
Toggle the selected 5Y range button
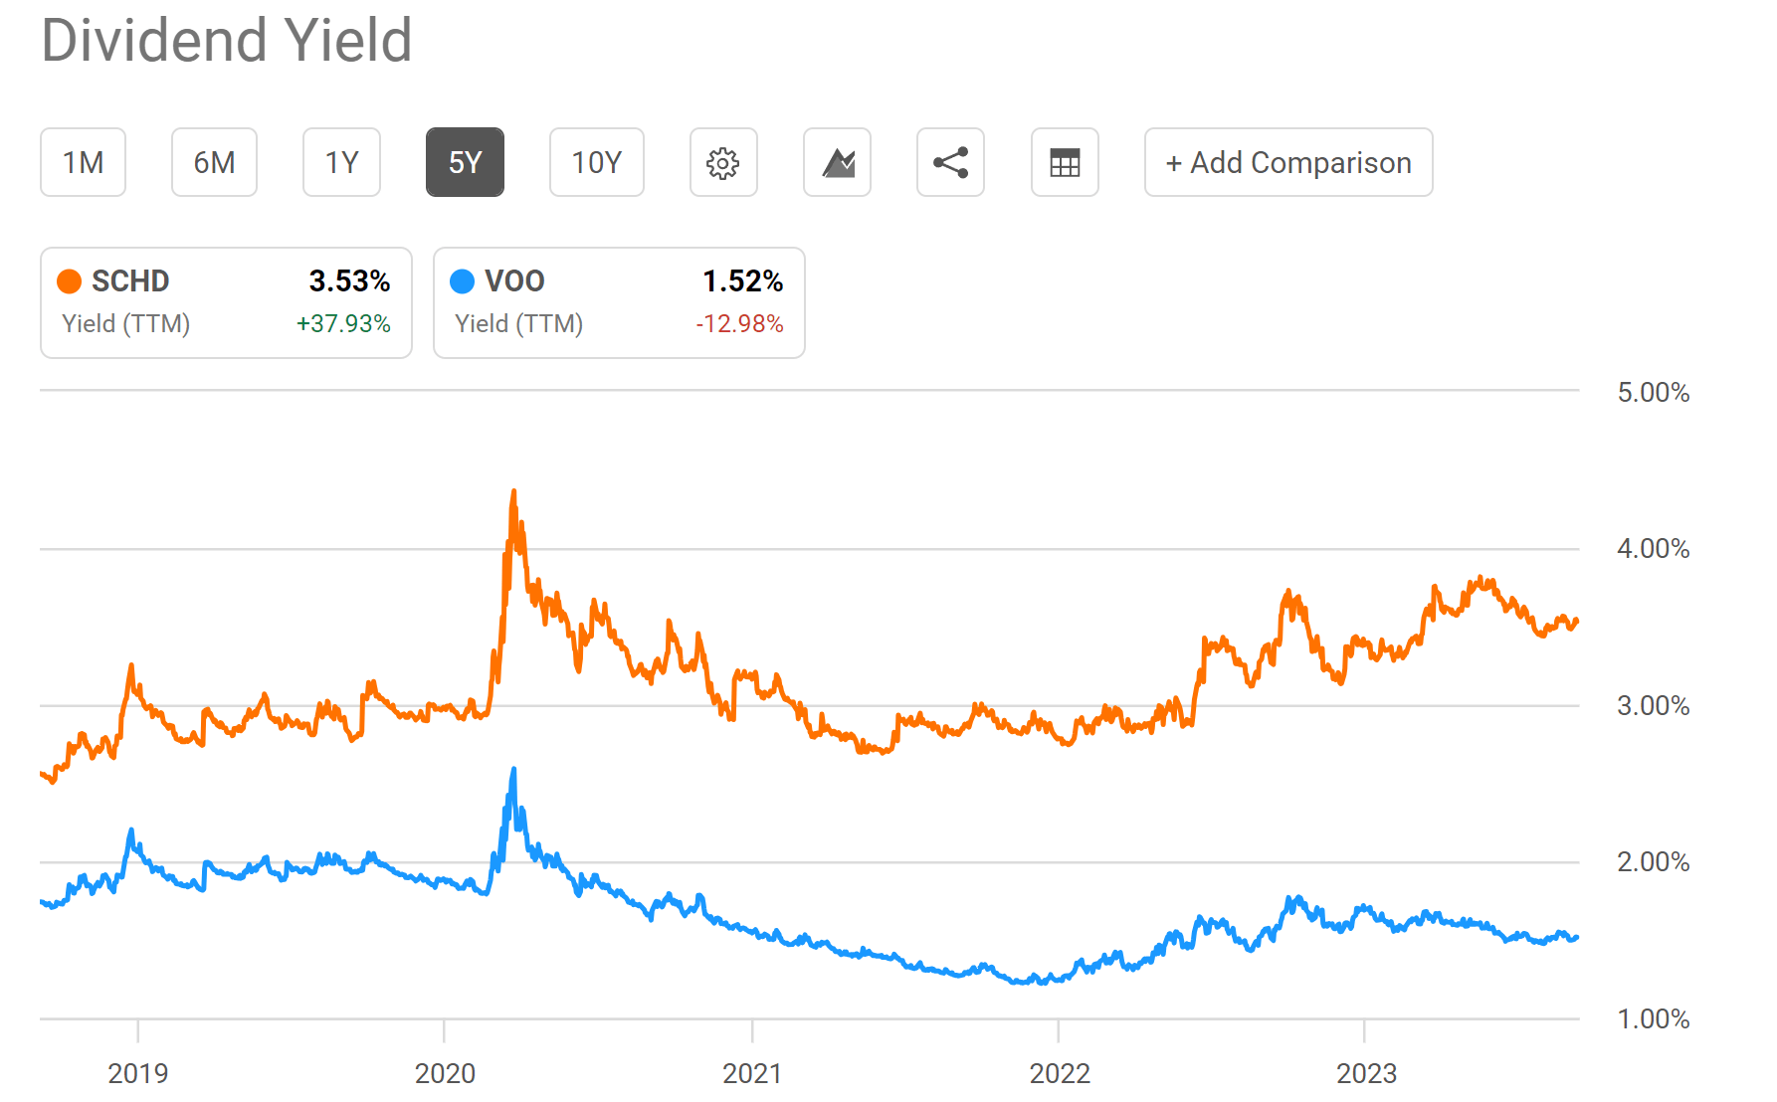465,162
